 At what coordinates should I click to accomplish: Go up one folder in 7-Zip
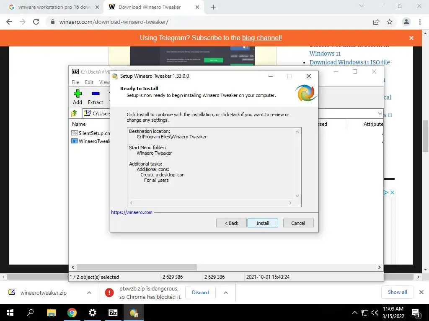(x=75, y=113)
